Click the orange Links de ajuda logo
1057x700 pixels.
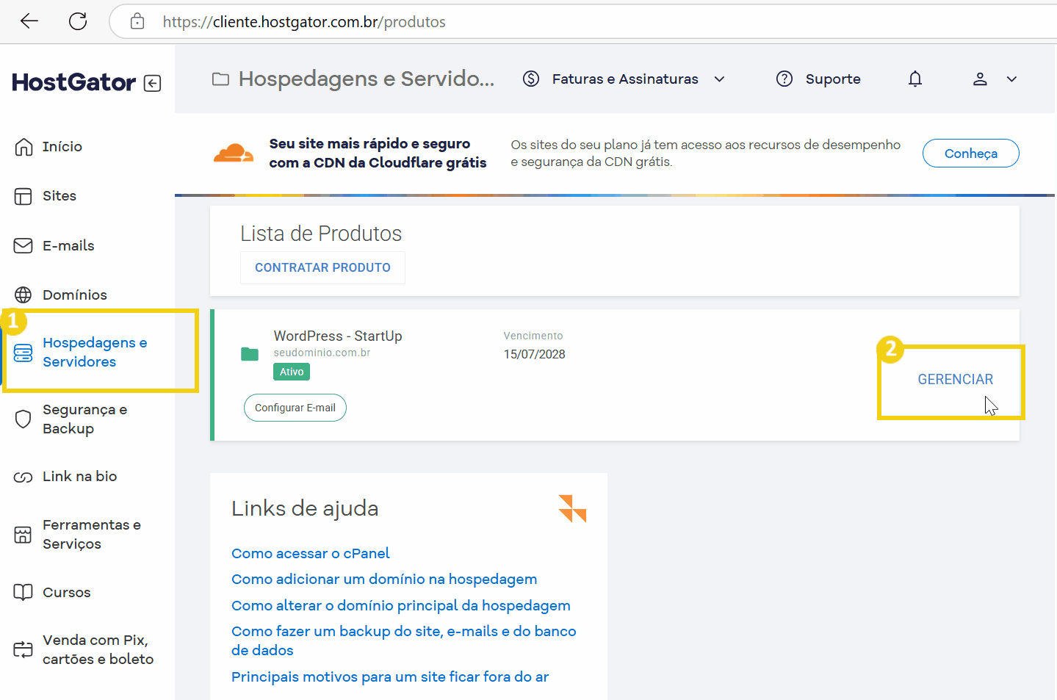(572, 508)
